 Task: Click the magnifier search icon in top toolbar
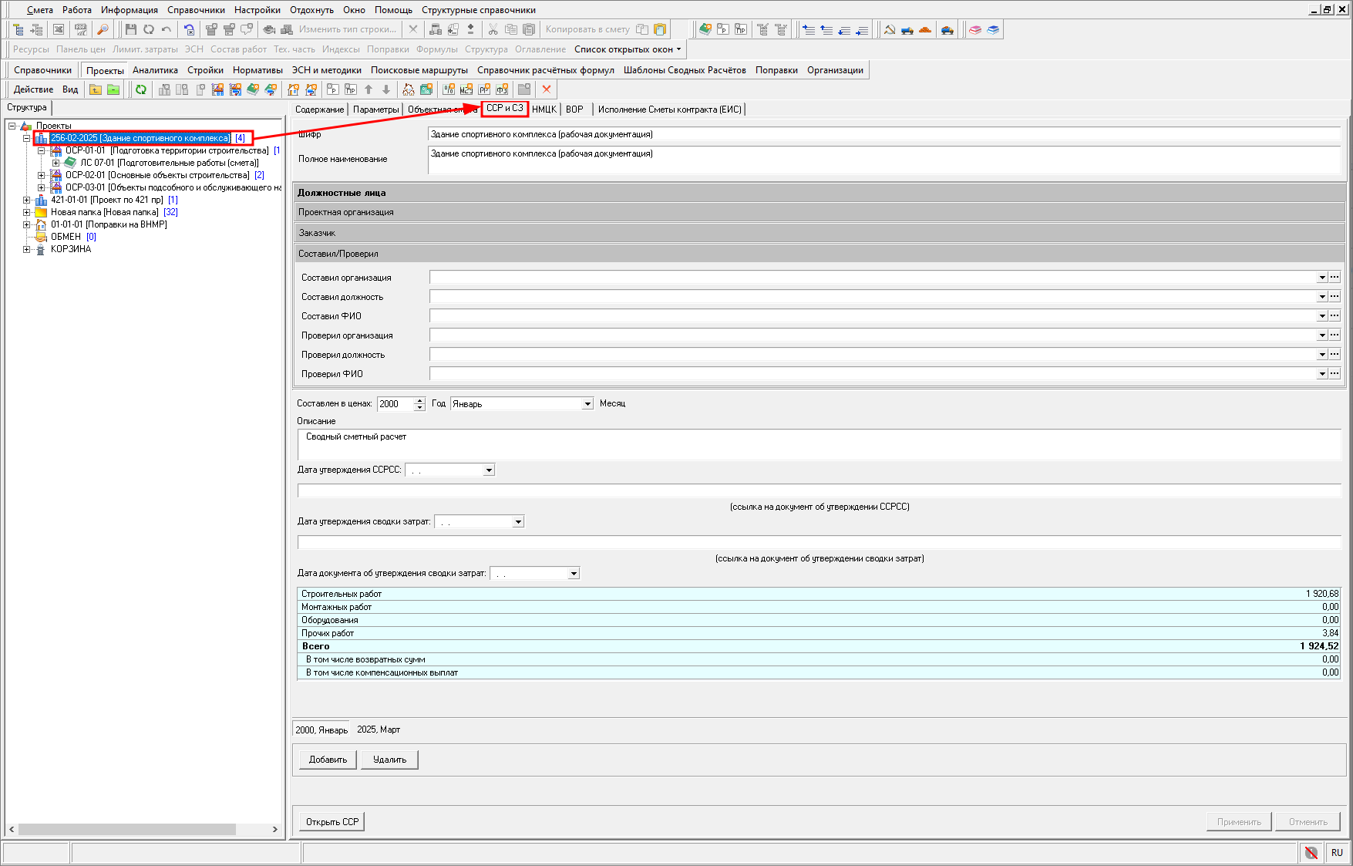[103, 29]
